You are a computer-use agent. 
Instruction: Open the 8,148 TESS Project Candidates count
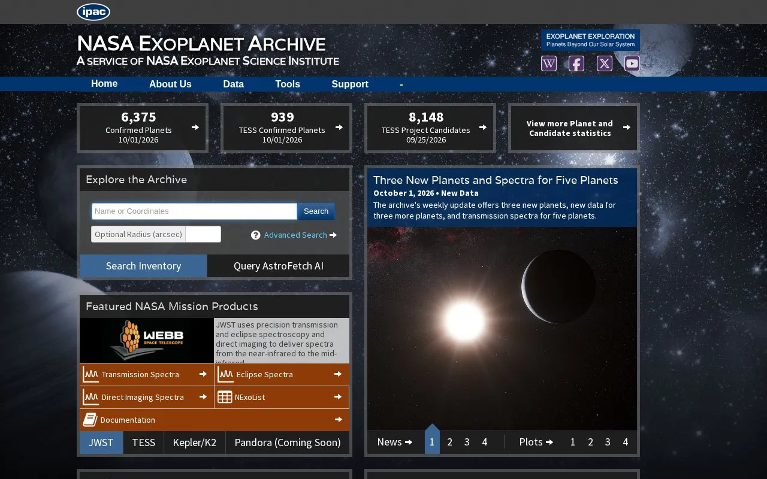[426, 117]
